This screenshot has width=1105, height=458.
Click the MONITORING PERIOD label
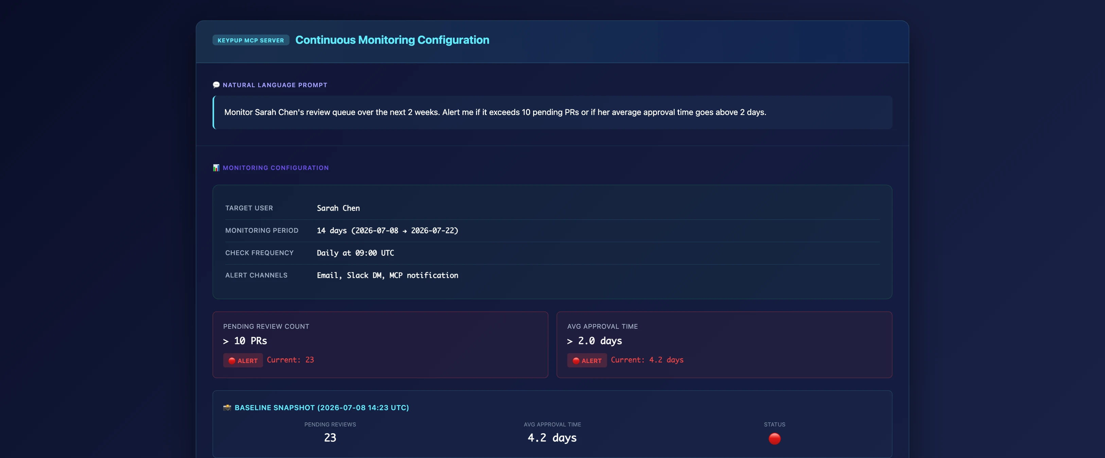point(262,230)
